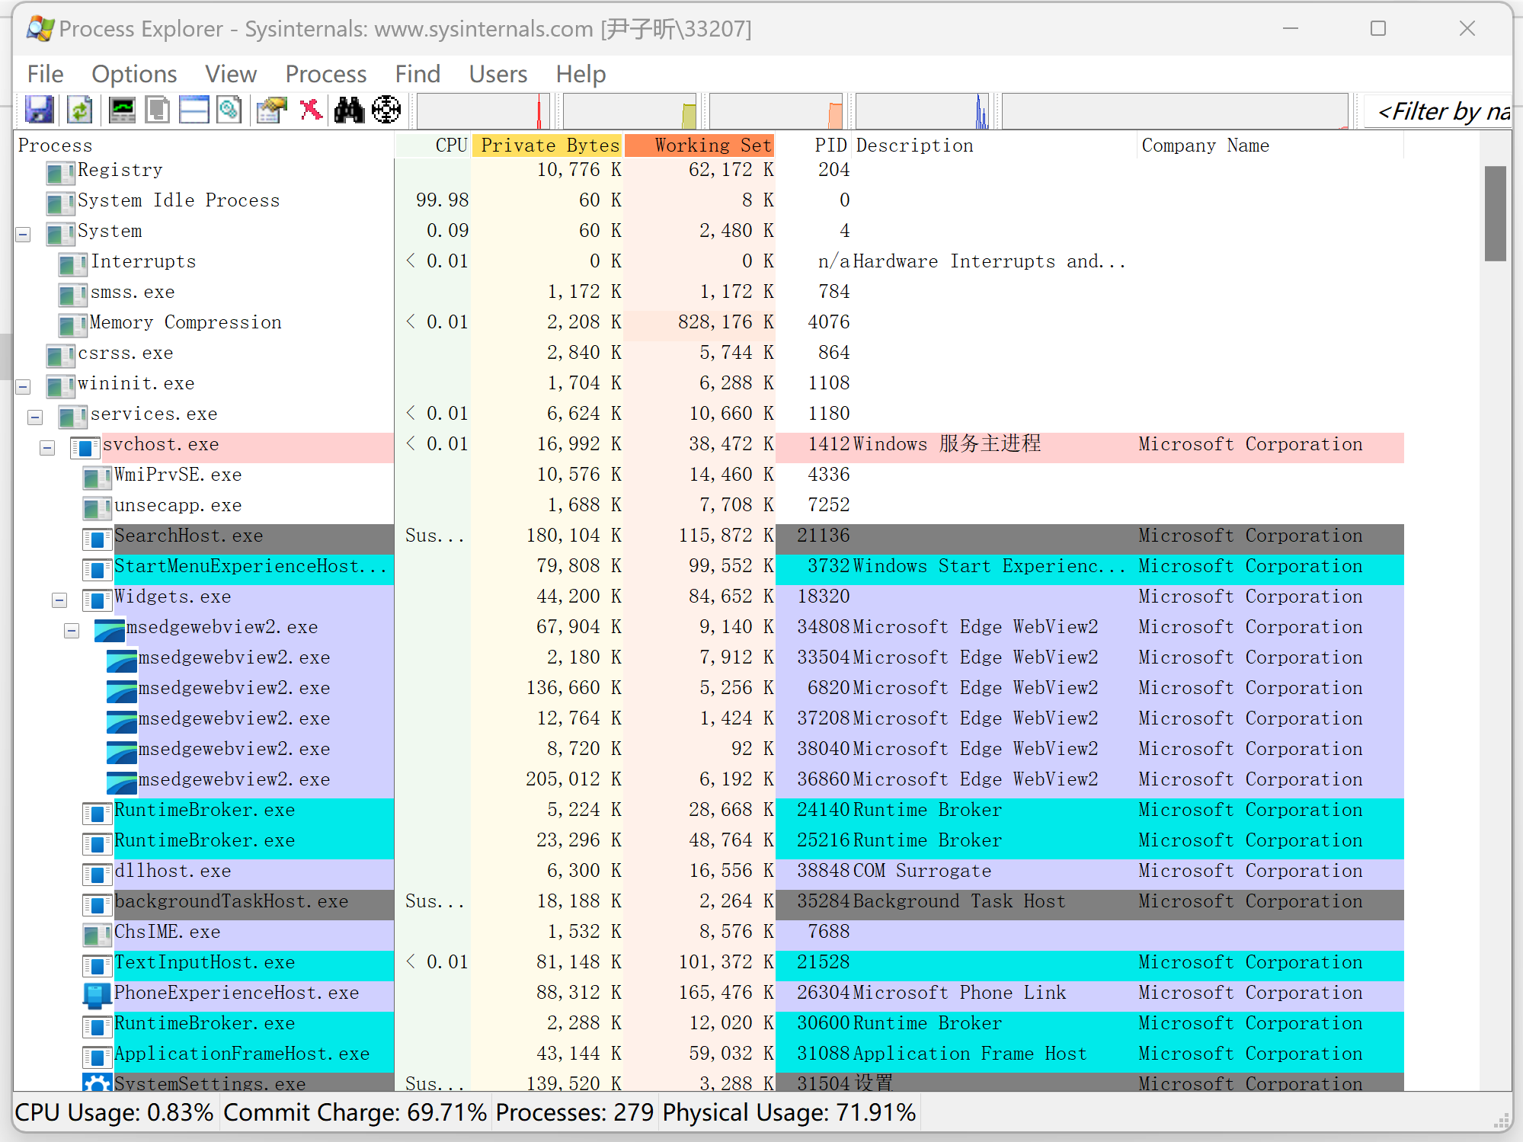Toggle the process tree view icon
Image resolution: width=1523 pixels, height=1142 pixels.
click(x=158, y=110)
